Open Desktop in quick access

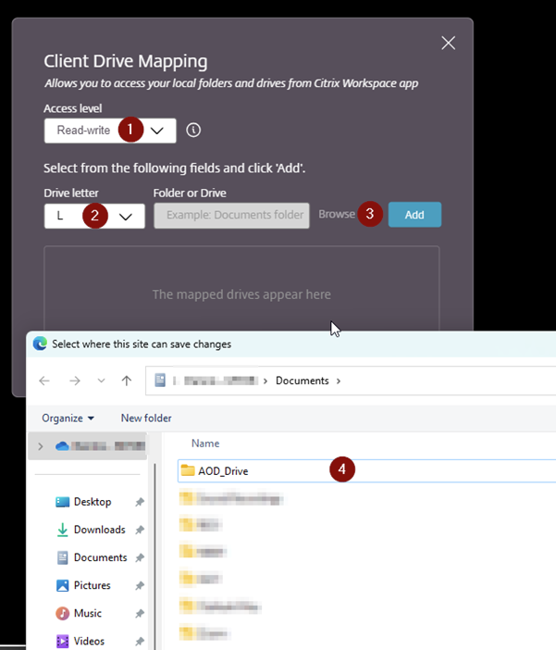(x=83, y=502)
